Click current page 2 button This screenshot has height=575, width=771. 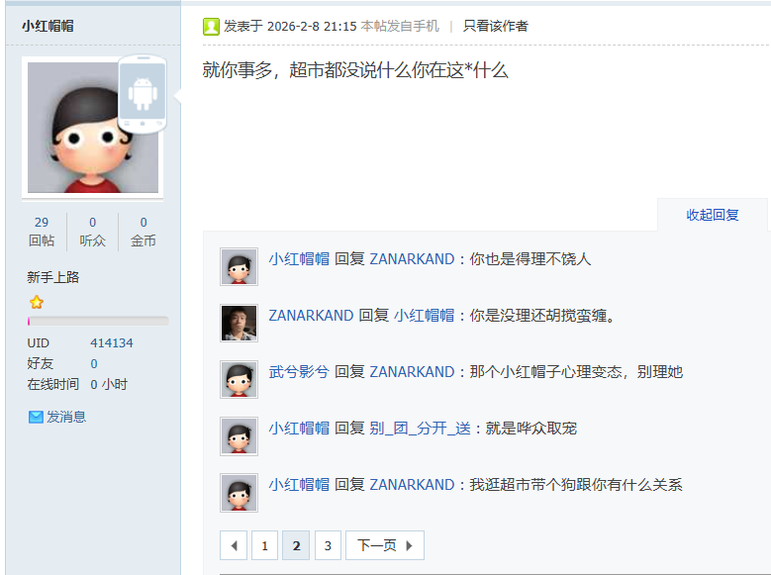[296, 545]
